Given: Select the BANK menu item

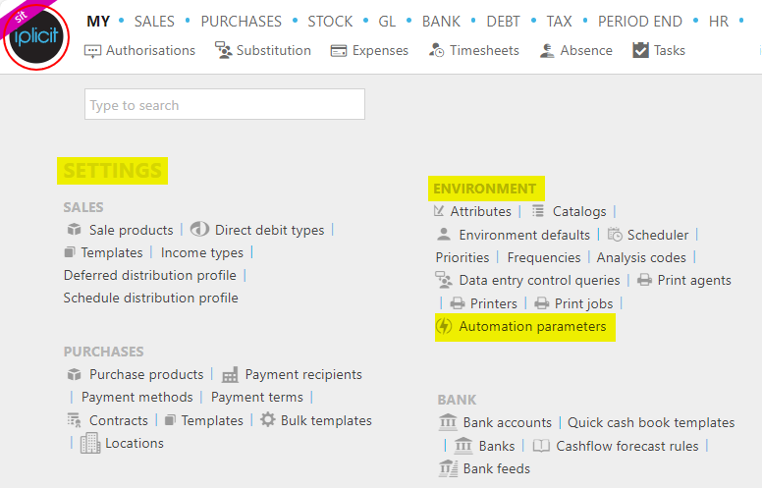Looking at the screenshot, I should click(441, 22).
